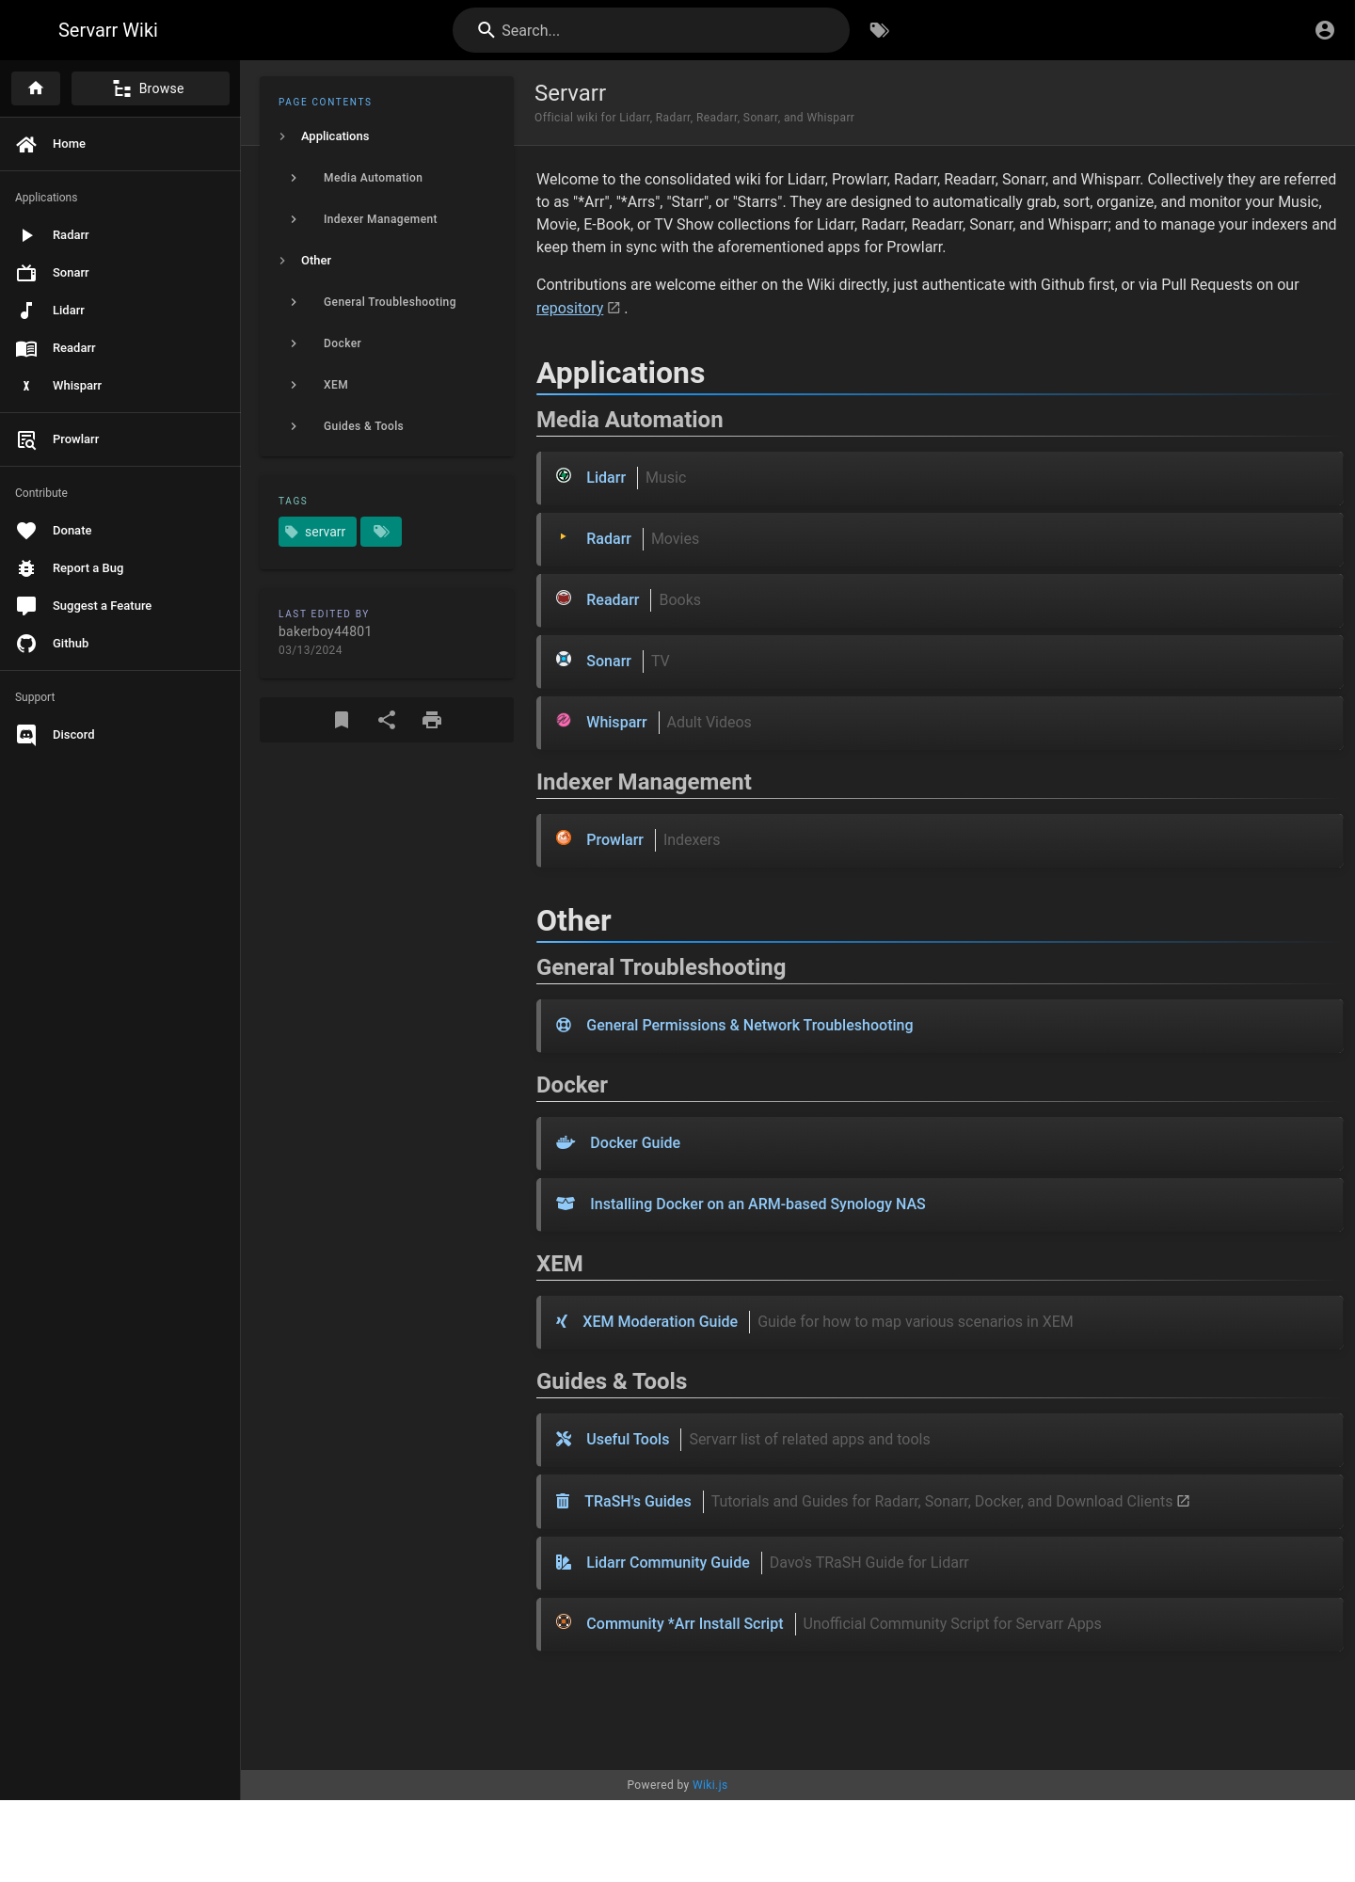Image resolution: width=1355 pixels, height=1882 pixels.
Task: Expand Applications chevron in page contents
Action: pyautogui.click(x=282, y=136)
